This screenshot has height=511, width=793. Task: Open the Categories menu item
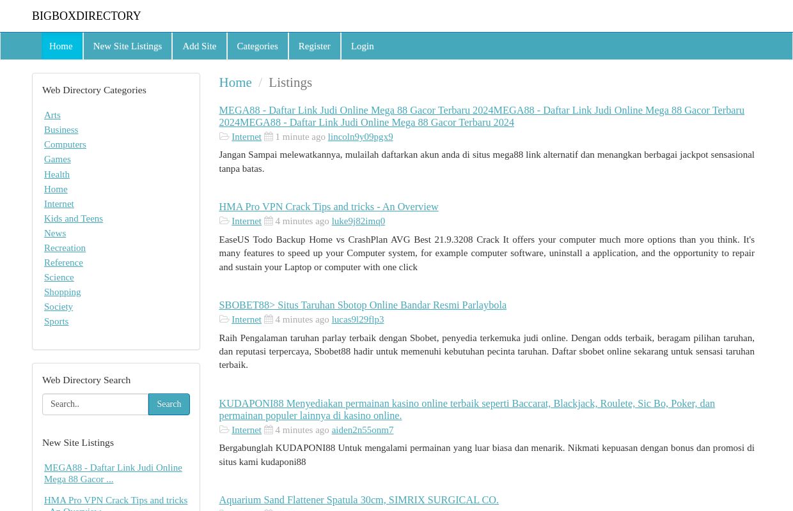coord(257,46)
